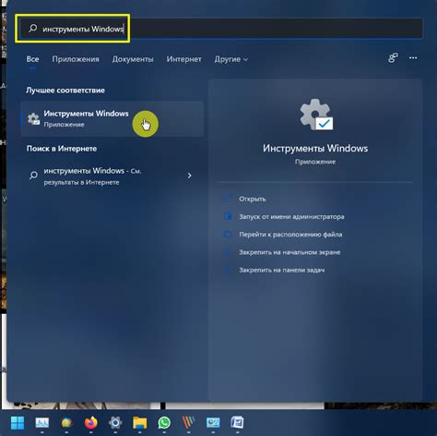This screenshot has width=437, height=436.
Task: Open the striped-lines app on taskbar
Action: pyautogui.click(x=188, y=423)
